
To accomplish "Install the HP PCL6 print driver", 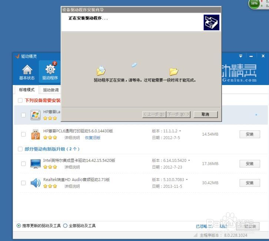I will [250, 134].
